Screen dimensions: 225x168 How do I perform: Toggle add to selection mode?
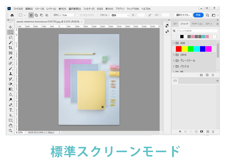36,15
